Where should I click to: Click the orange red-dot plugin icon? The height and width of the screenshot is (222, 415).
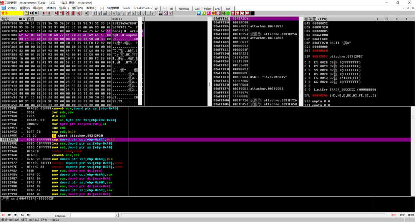pyautogui.click(x=213, y=13)
